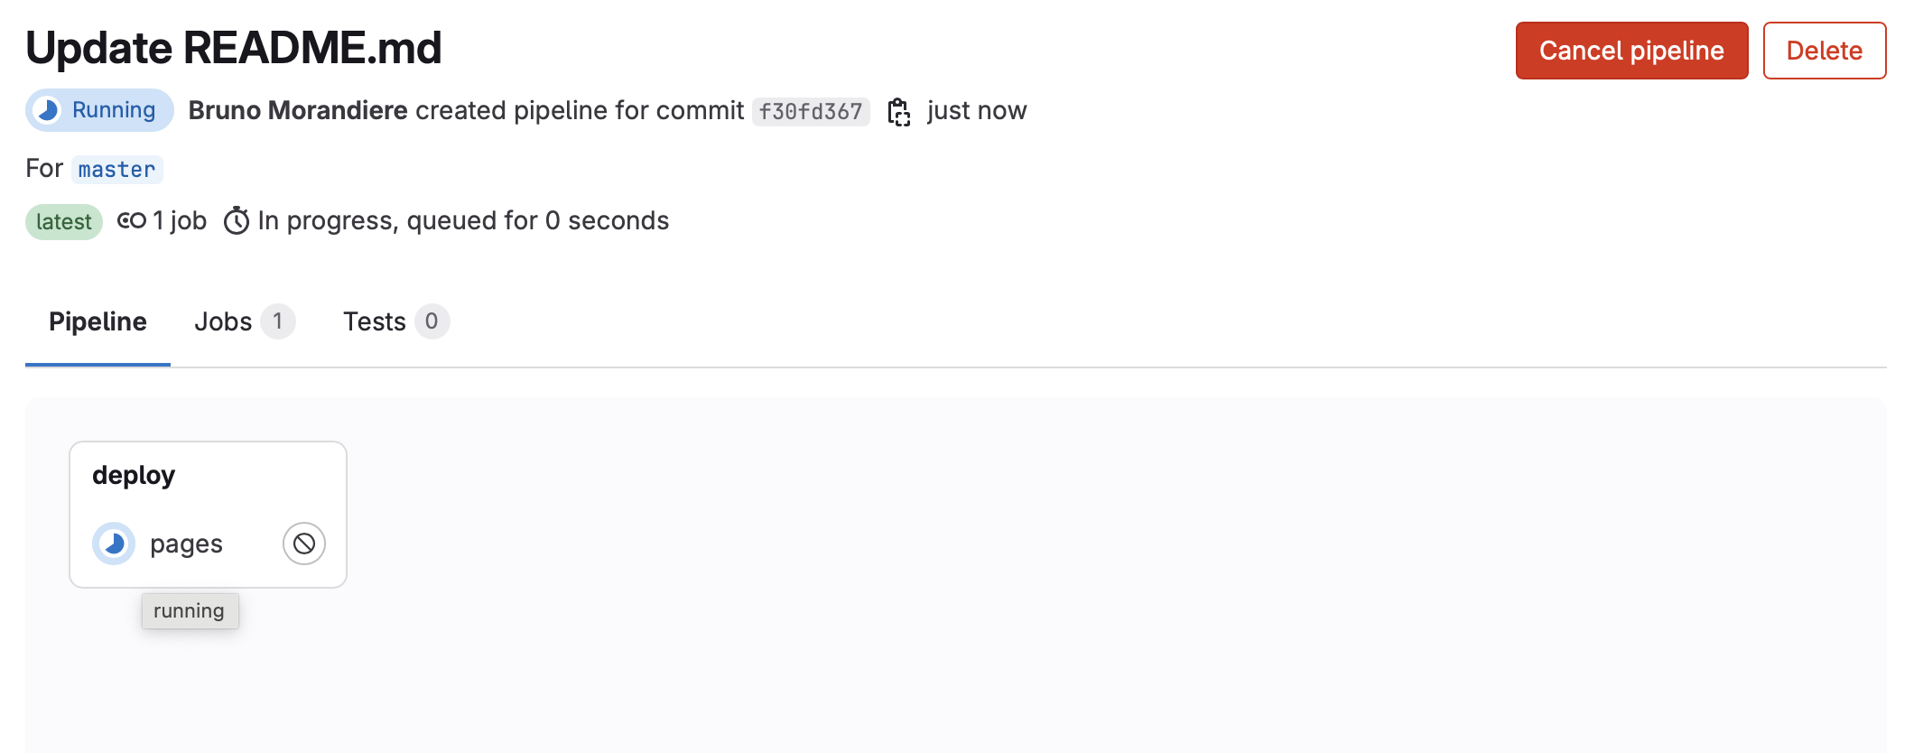The width and height of the screenshot is (1923, 753).
Task: Click the just now timestamp
Action: 977,111
